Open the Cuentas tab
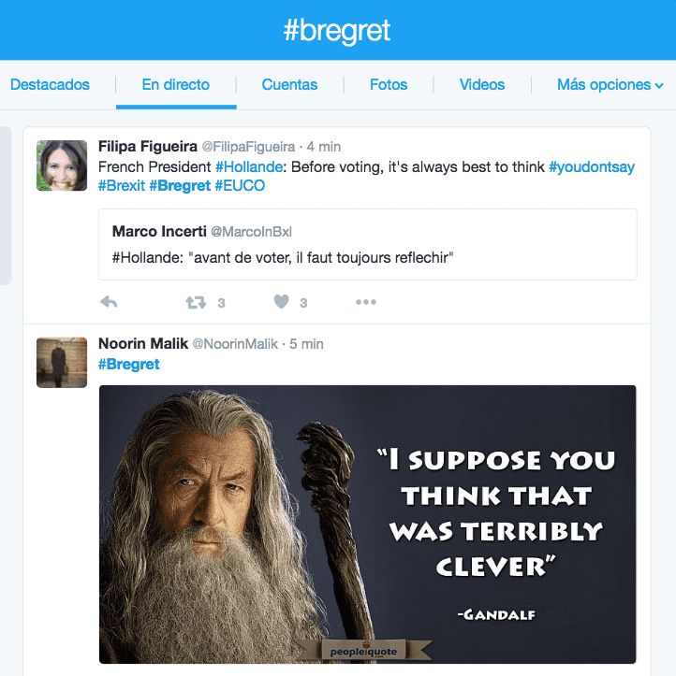 [289, 85]
